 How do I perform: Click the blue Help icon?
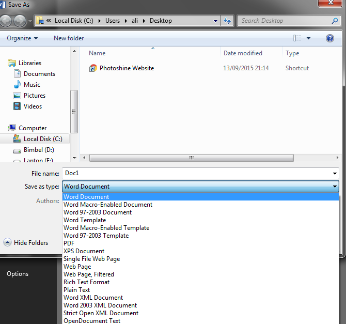[x=329, y=38]
